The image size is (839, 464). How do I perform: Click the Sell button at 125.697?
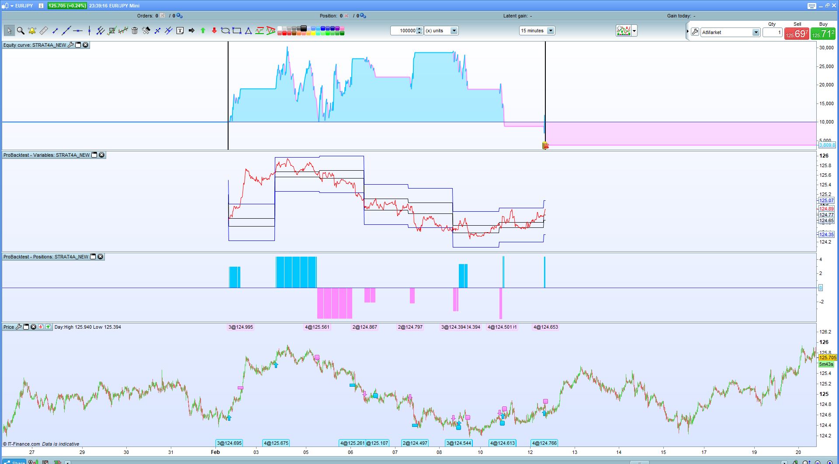tap(797, 34)
